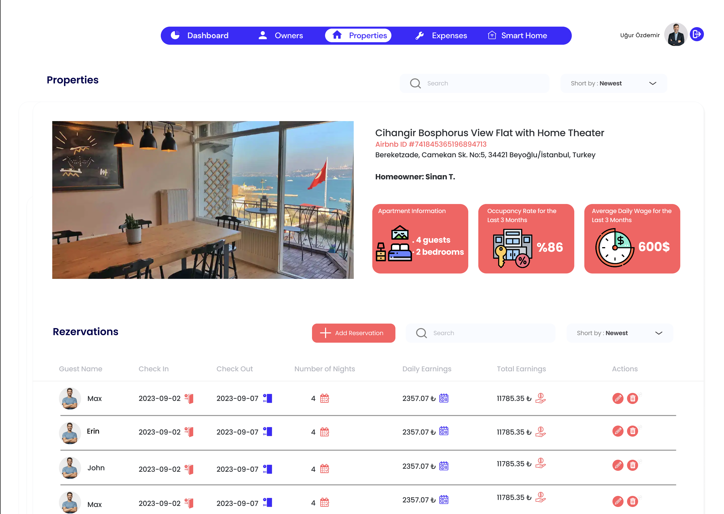Image resolution: width=724 pixels, height=514 pixels.
Task: Delete Erin's reservation
Action: (633, 431)
